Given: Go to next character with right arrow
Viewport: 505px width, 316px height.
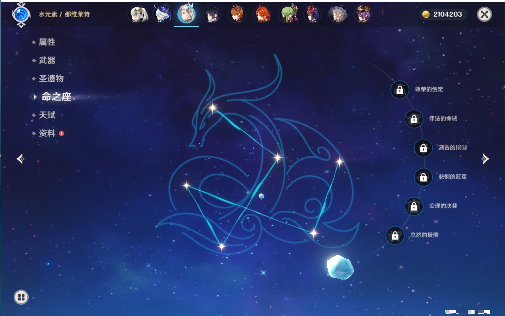Looking at the screenshot, I should (485, 159).
